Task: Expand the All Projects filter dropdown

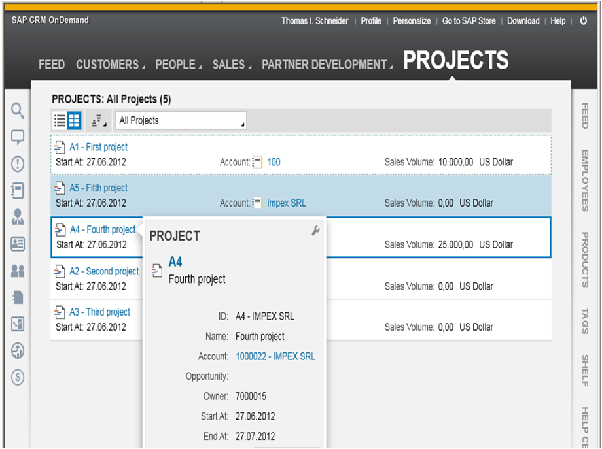Action: tap(181, 120)
